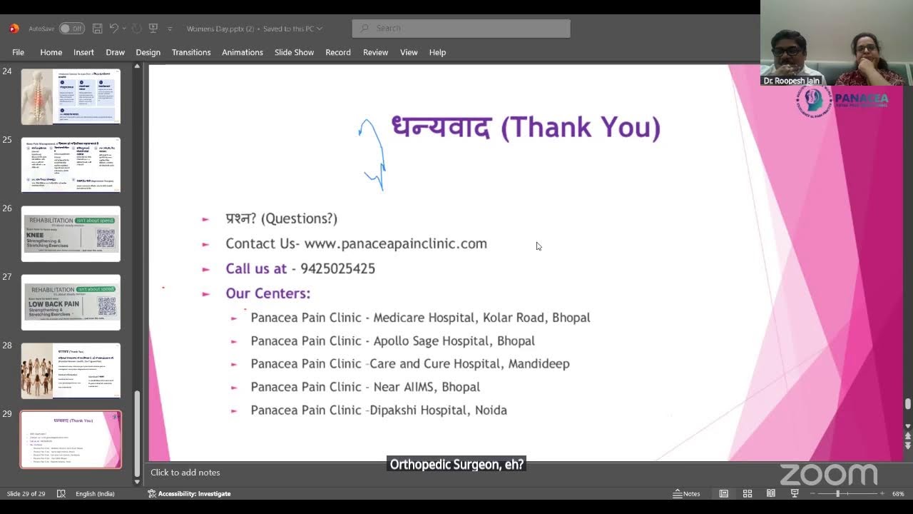
Task: Select slide 27 Low Back Pain thumbnail
Action: tap(71, 302)
